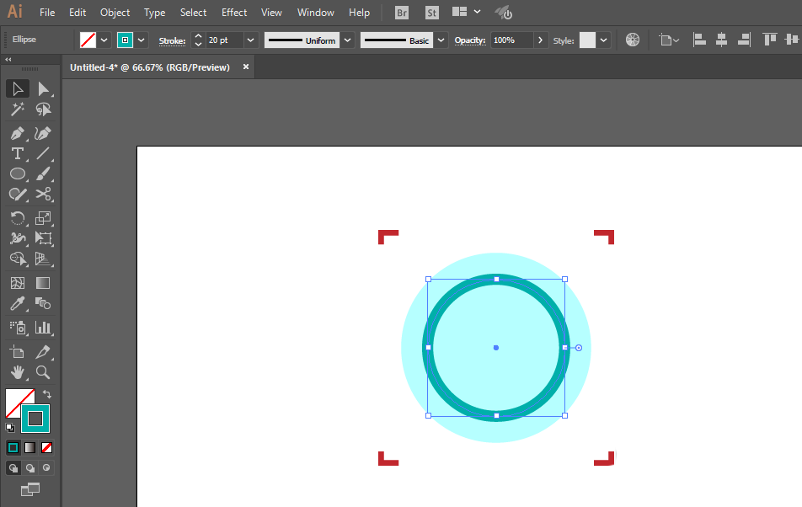Choose the Ellipse shape tool

click(x=17, y=173)
